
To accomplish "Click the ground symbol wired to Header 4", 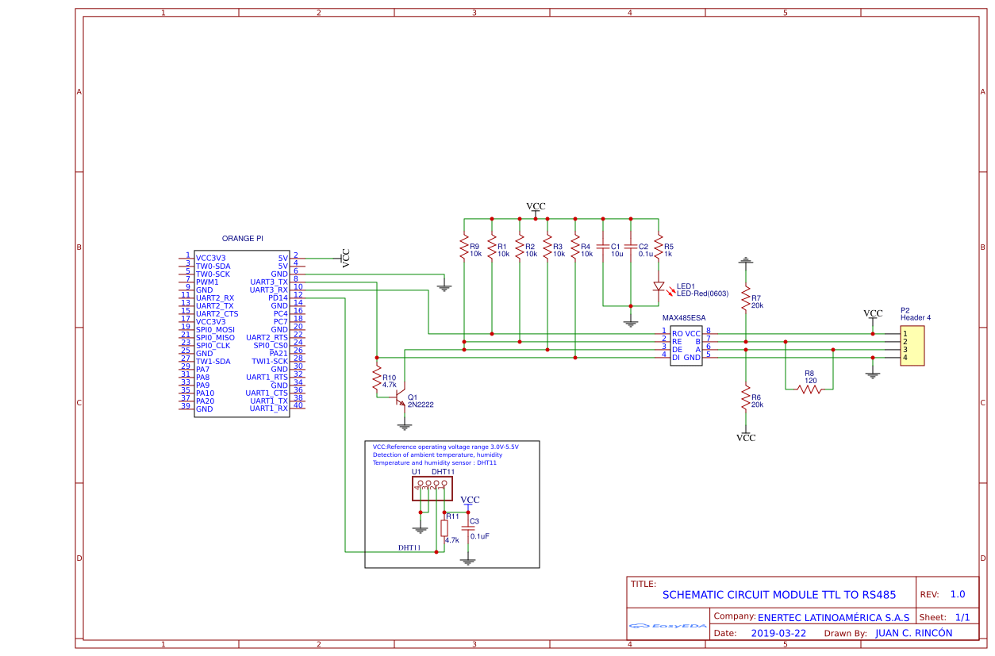I will point(873,374).
